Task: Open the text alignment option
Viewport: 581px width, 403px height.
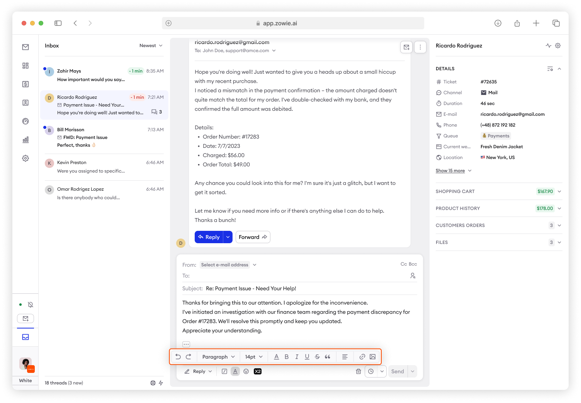Action: coord(345,357)
